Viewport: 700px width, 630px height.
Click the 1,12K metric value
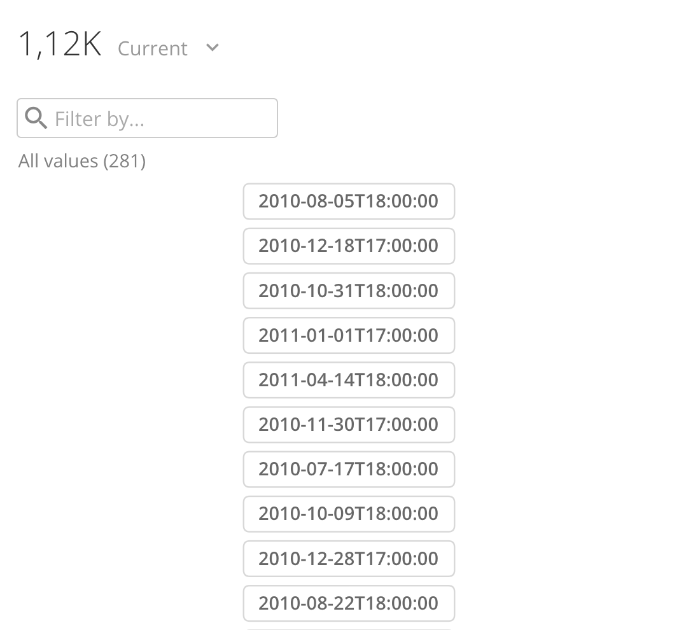tap(59, 45)
